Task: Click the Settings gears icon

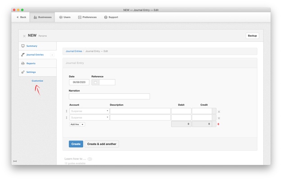Action: click(x=23, y=72)
